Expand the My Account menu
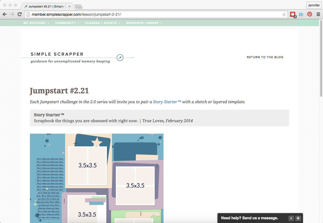 pos(36,23)
